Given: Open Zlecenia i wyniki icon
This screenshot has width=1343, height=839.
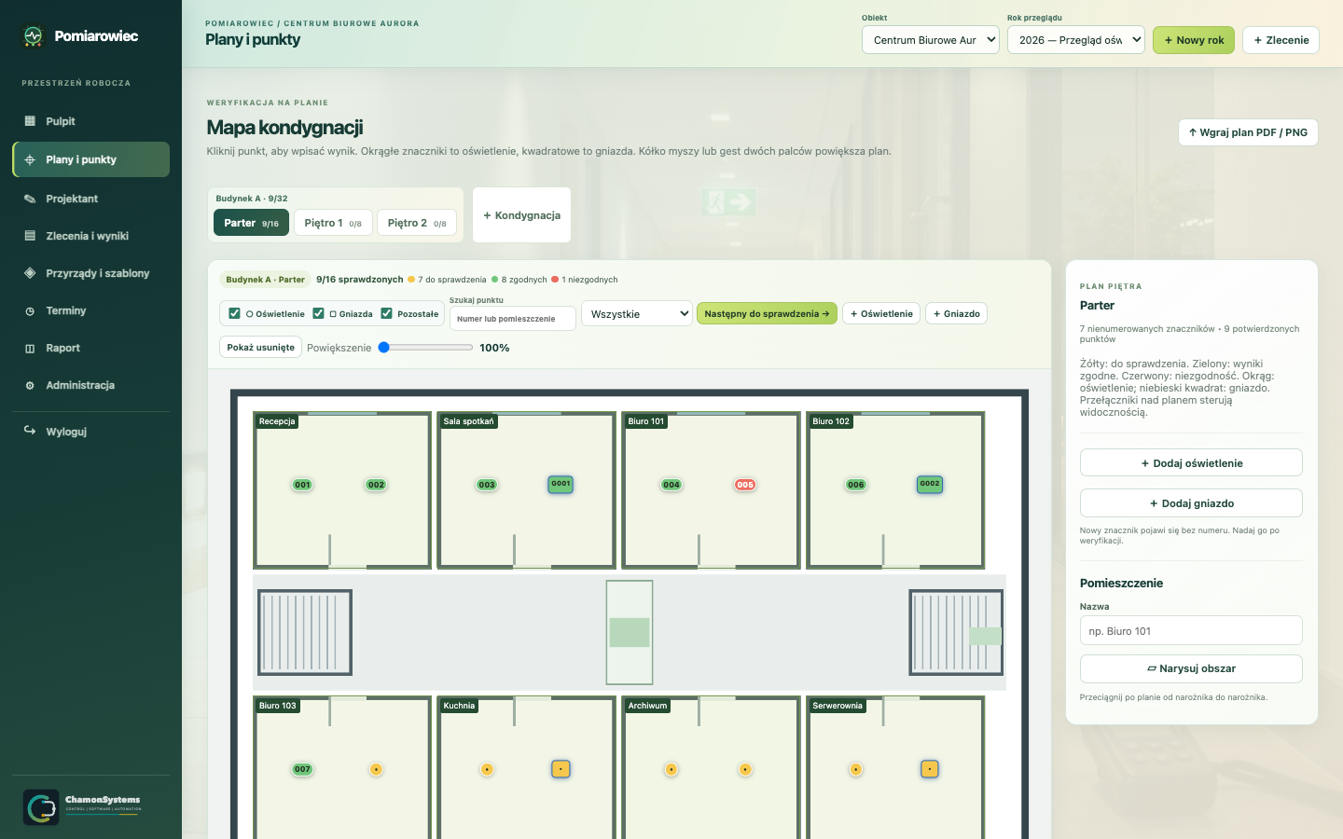Looking at the screenshot, I should 30,236.
